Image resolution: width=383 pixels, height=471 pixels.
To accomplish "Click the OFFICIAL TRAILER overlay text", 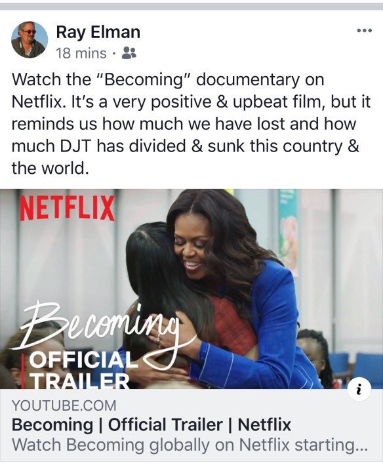I will (x=83, y=370).
